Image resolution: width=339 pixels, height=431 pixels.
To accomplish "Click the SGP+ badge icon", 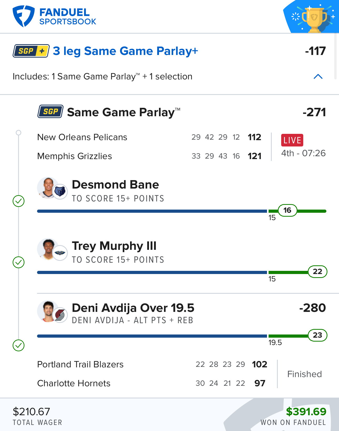I will coord(31,51).
